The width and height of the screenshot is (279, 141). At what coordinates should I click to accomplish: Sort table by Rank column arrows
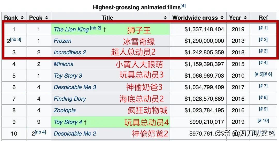pos(22,18)
